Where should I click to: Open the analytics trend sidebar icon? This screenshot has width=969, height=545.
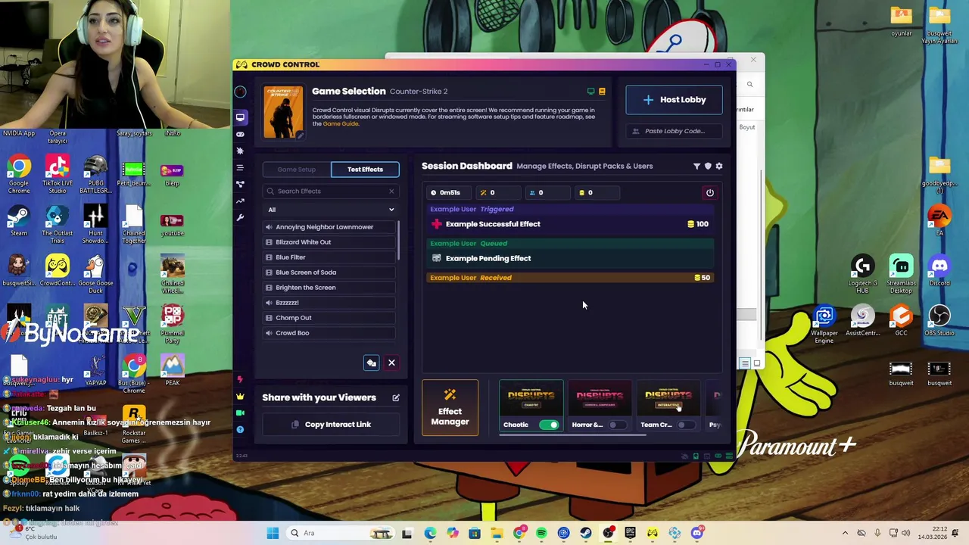tap(240, 201)
